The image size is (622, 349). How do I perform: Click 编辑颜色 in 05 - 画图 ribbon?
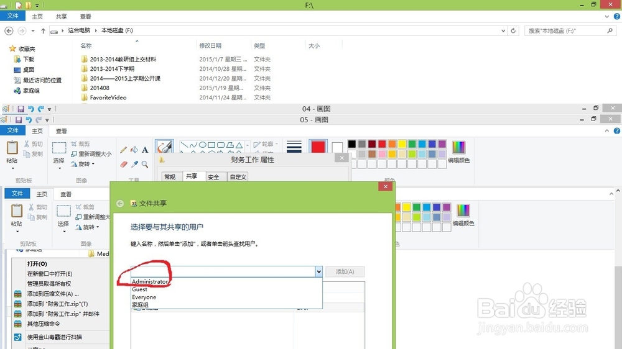tap(458, 152)
